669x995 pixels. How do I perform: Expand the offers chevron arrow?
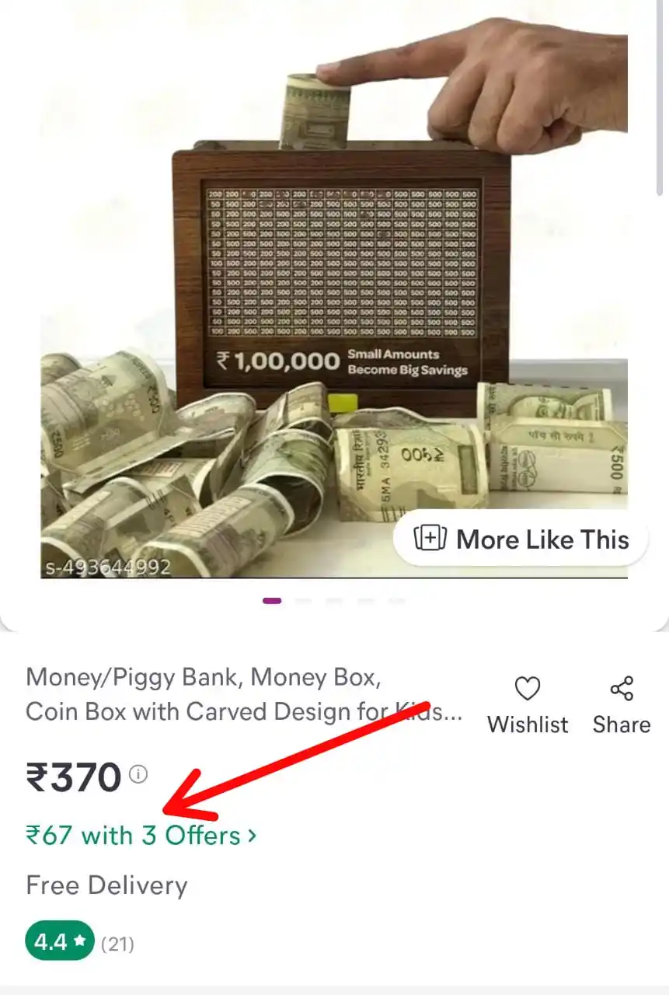coord(251,836)
